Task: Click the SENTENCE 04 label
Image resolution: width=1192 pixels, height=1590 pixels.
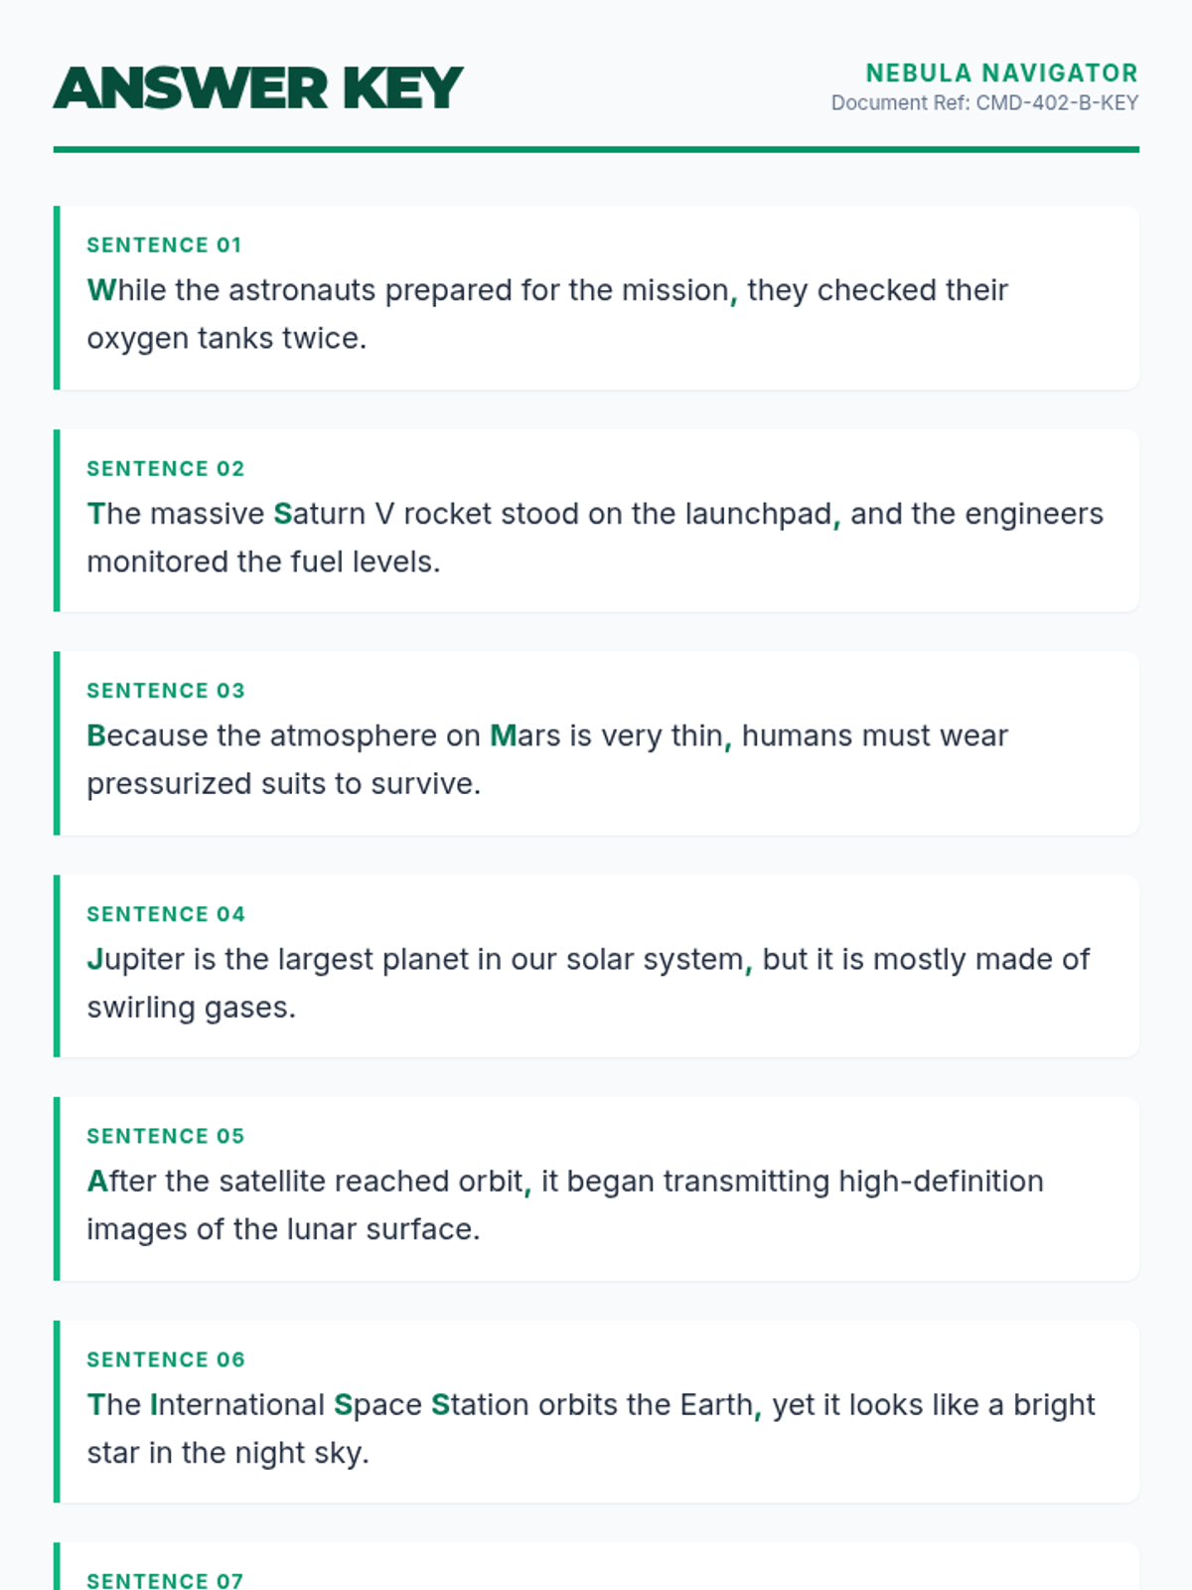Action: coord(165,914)
